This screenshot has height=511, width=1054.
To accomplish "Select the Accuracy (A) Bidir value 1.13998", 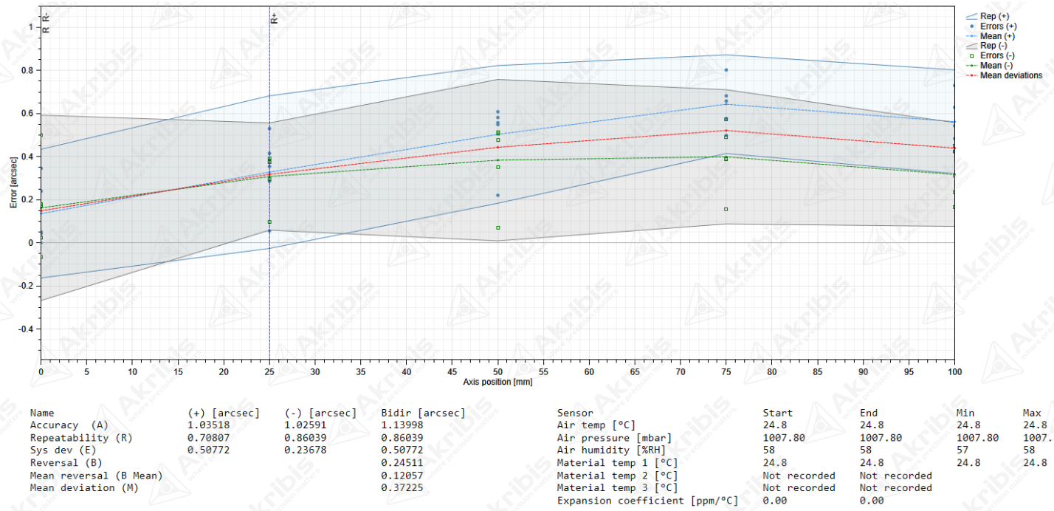I will tap(399, 425).
